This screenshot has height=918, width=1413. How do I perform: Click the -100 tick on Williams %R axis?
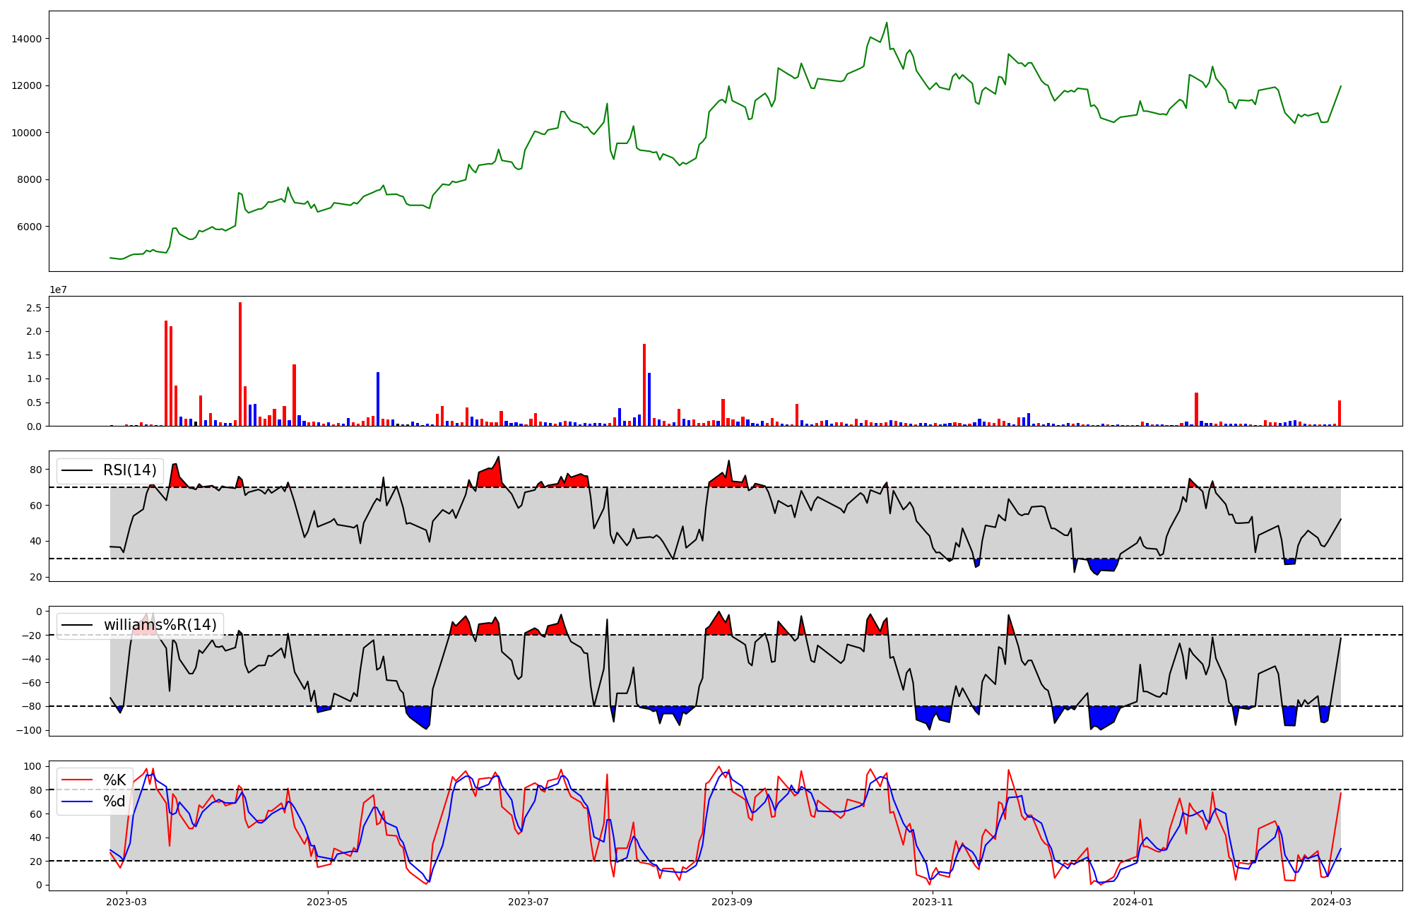[30, 730]
